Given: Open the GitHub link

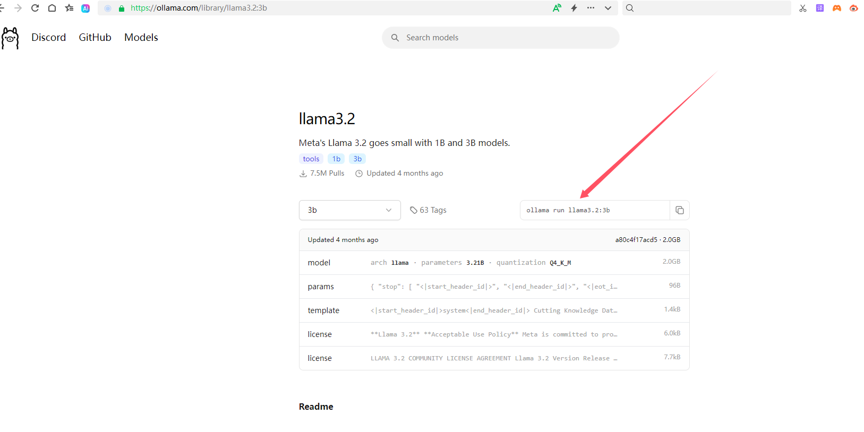Looking at the screenshot, I should point(95,38).
